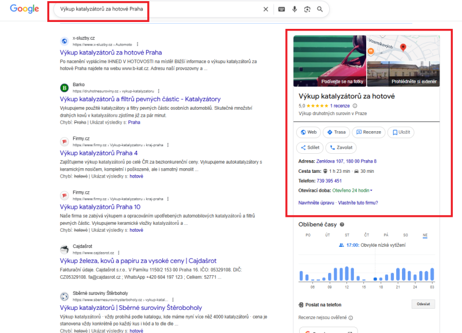Open Google Lens image search
Screen dimensions: 462x333
(307, 9)
